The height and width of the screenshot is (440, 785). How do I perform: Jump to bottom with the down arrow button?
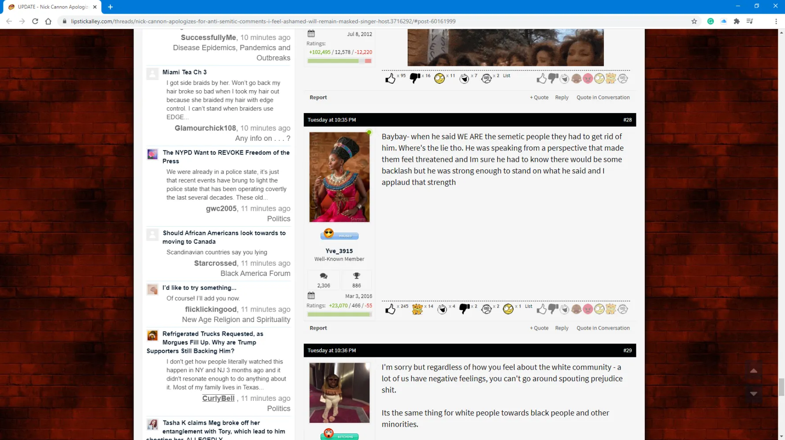[754, 393]
